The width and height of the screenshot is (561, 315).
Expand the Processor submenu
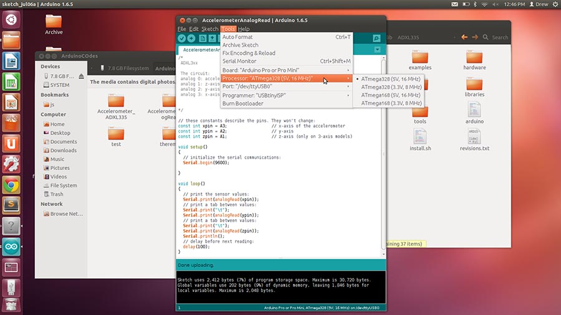tap(286, 78)
